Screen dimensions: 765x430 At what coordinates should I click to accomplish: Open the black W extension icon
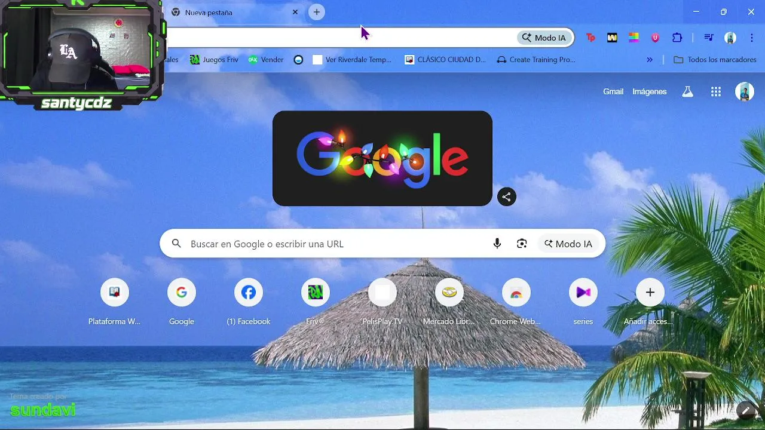pyautogui.click(x=612, y=38)
